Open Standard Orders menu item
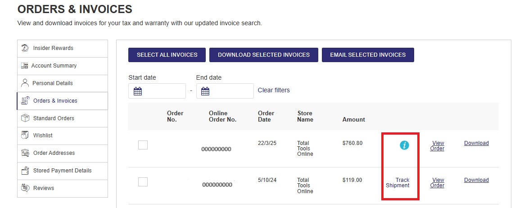Image resolution: width=515 pixels, height=208 pixels. coord(63,118)
